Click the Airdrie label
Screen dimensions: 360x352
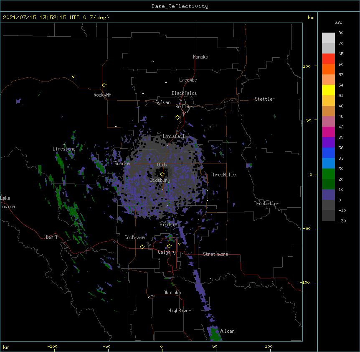pyautogui.click(x=169, y=224)
